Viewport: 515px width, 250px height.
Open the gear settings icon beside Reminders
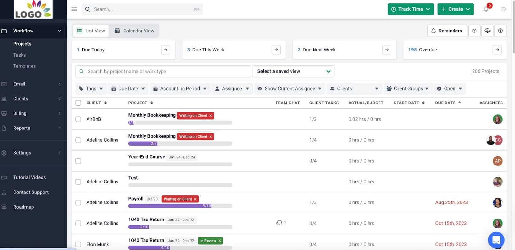[x=474, y=31]
